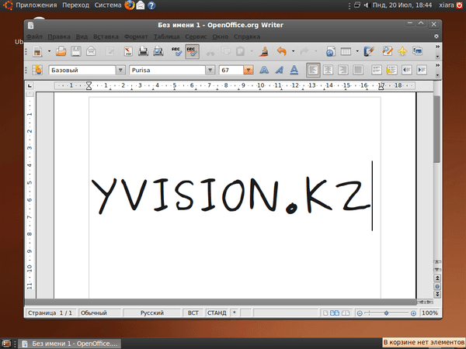466x349 pixels.
Task: Center the text horizontally
Action: [328, 70]
